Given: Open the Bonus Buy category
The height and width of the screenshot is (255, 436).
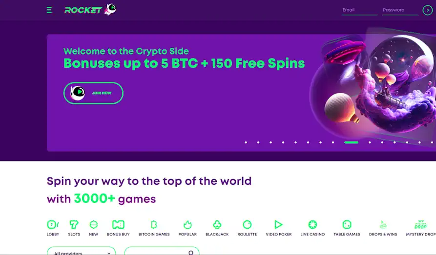Looking at the screenshot, I should pyautogui.click(x=118, y=228).
